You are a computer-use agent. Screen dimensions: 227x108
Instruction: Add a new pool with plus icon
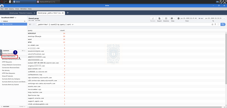click(x=25, y=21)
